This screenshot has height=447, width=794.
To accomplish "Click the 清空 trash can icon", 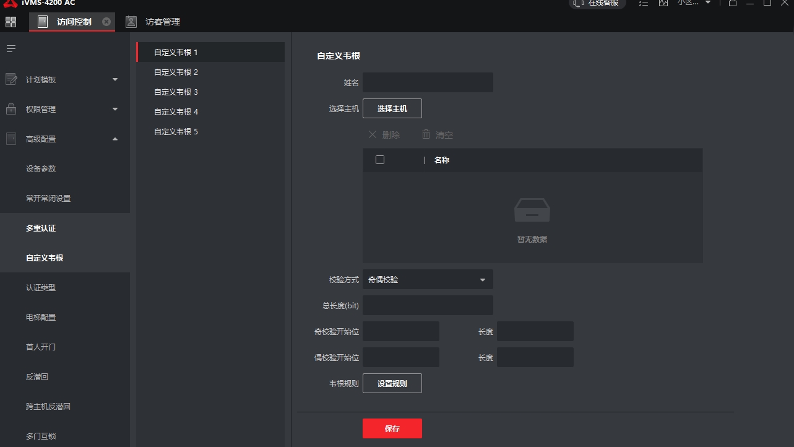I will tap(426, 134).
